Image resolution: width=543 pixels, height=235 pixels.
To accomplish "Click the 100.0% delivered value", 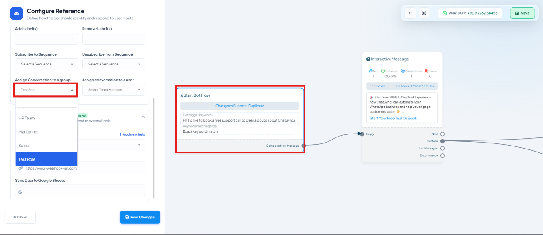I will click(x=390, y=76).
